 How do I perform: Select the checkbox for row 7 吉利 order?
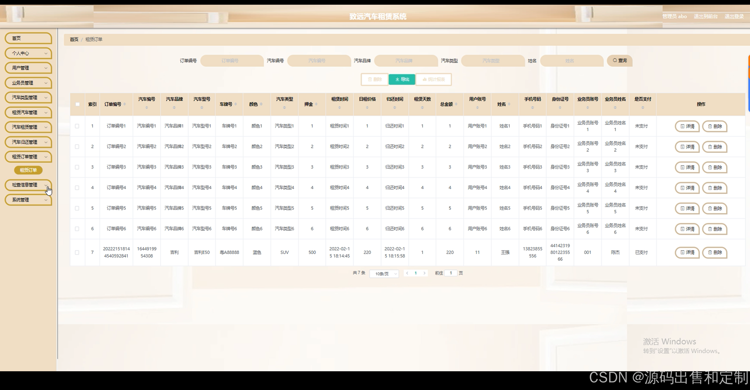77,252
